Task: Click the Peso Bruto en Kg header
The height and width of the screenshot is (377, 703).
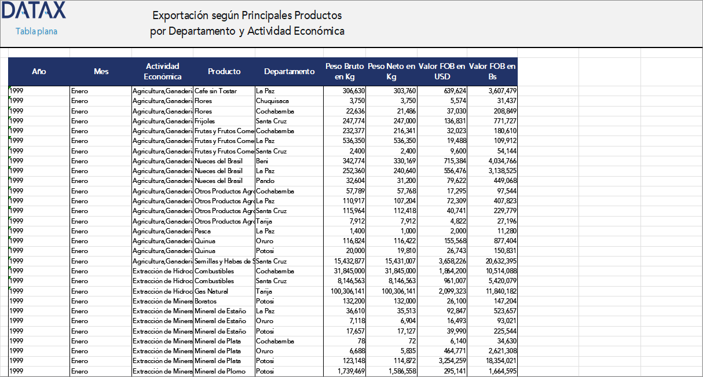Action: coord(344,71)
